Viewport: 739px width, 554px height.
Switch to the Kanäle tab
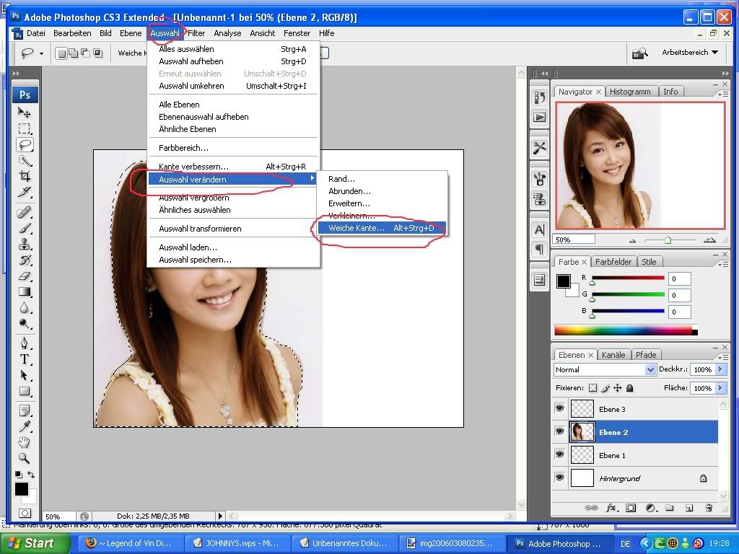tap(613, 355)
